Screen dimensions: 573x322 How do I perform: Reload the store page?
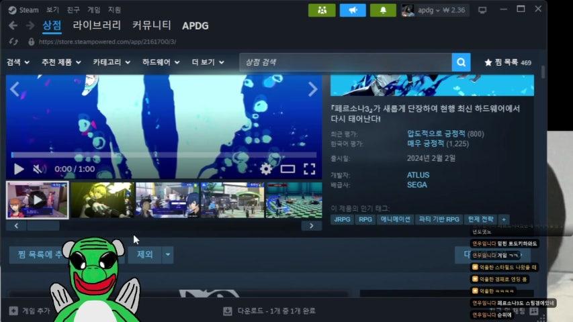(x=13, y=42)
